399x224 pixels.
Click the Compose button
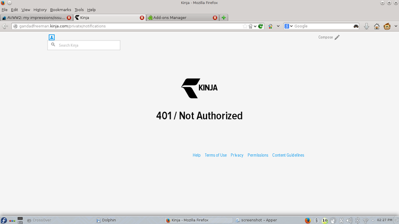coord(329,37)
